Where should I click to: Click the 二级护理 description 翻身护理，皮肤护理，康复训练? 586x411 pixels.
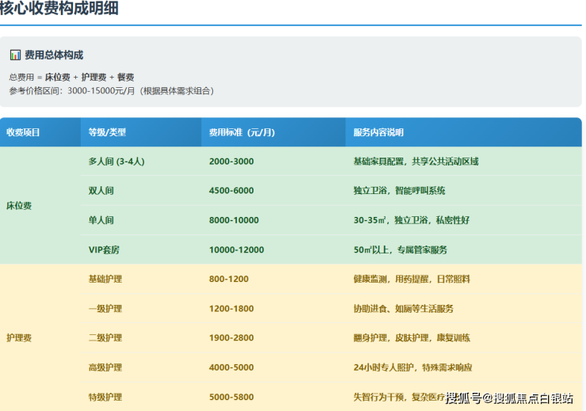[412, 337]
